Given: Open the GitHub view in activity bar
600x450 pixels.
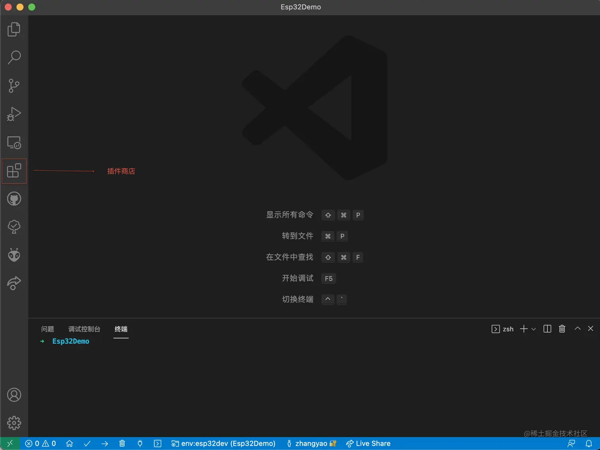Looking at the screenshot, I should [14, 199].
